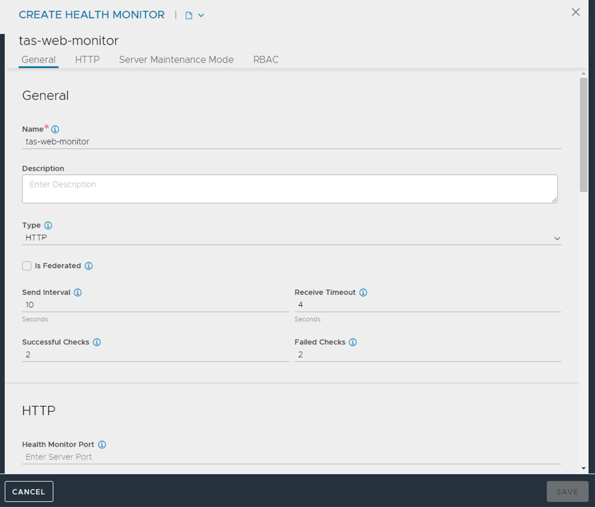Click the scrollbar down arrow
595x507 pixels.
pos(583,468)
